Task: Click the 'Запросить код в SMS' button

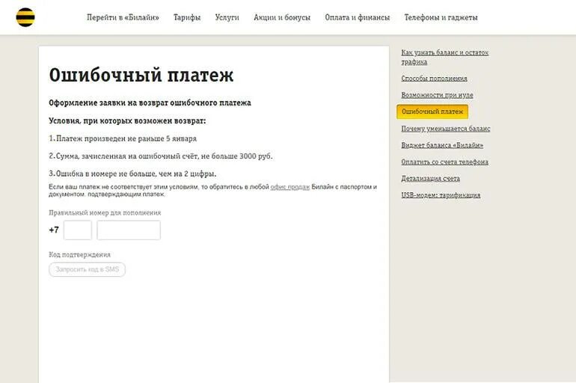Action: coord(87,269)
